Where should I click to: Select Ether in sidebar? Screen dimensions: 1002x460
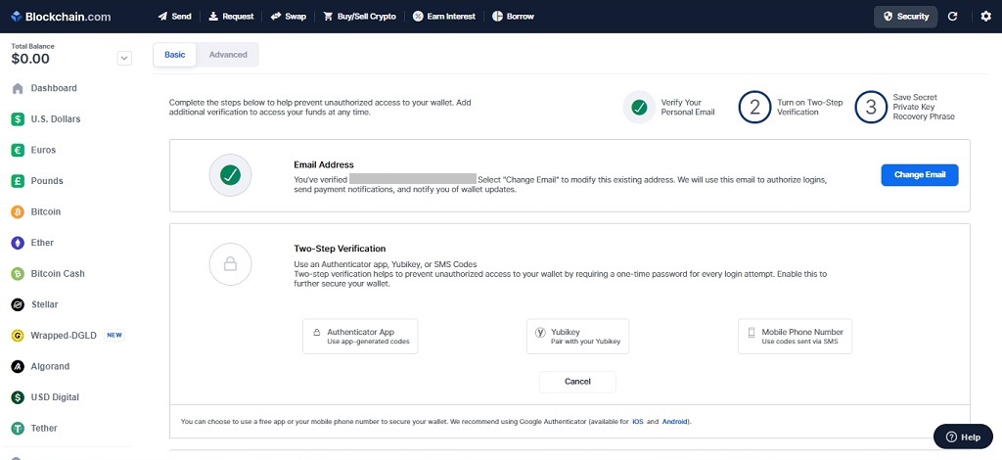pyautogui.click(x=42, y=243)
